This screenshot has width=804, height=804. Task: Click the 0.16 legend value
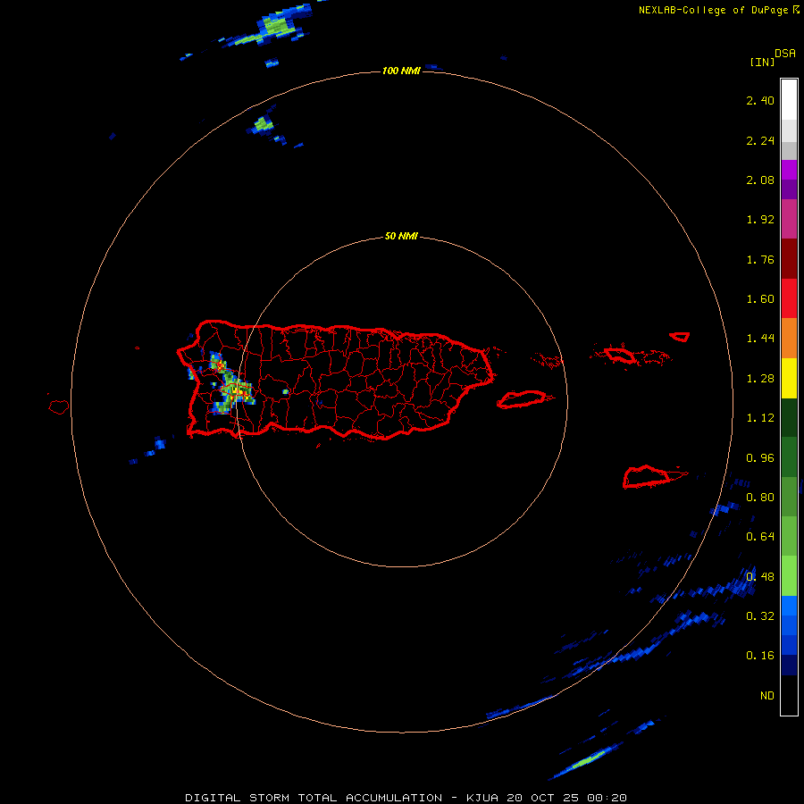[760, 656]
